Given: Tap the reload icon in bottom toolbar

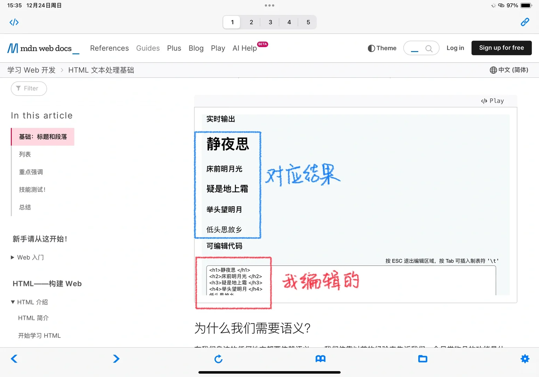Looking at the screenshot, I should click(218, 358).
